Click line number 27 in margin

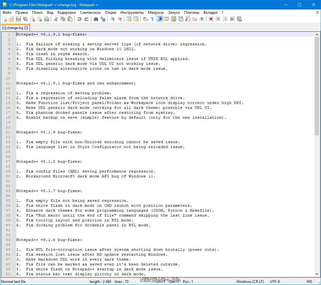point(8,161)
